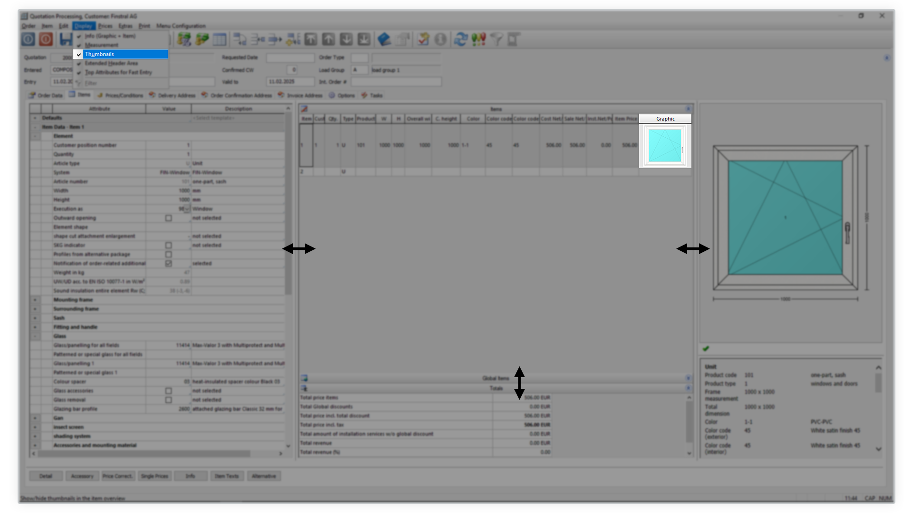This screenshot has width=913, height=513.
Task: Click the Item Texts button
Action: 227,476
